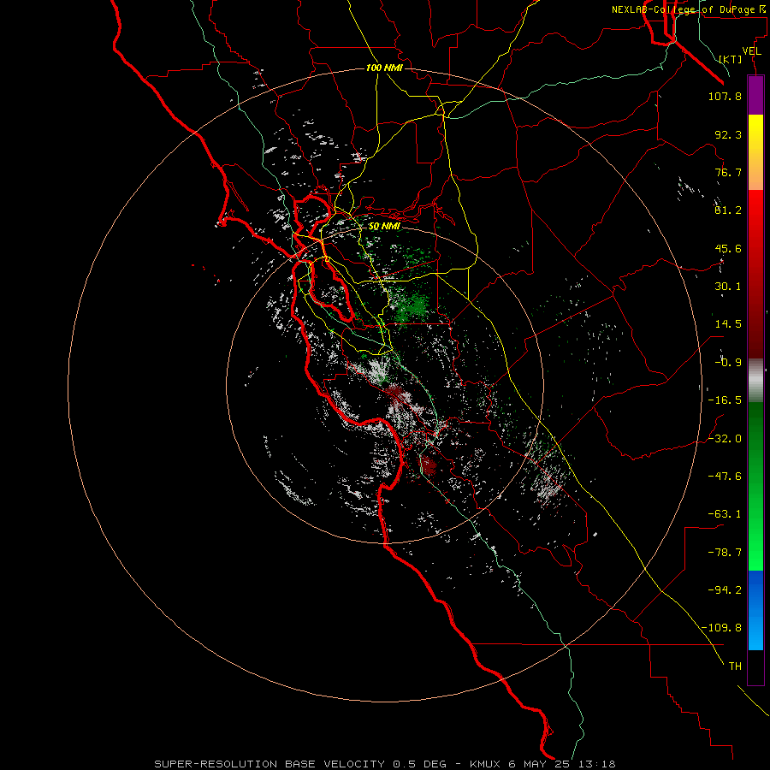Screen dimensions: 770x770
Task: Click the green segment of the color bar
Action: pyautogui.click(x=755, y=486)
